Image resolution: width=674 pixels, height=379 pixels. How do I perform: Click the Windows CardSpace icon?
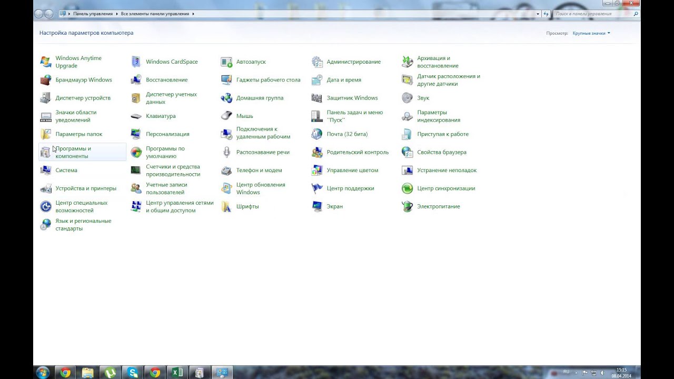[136, 62]
